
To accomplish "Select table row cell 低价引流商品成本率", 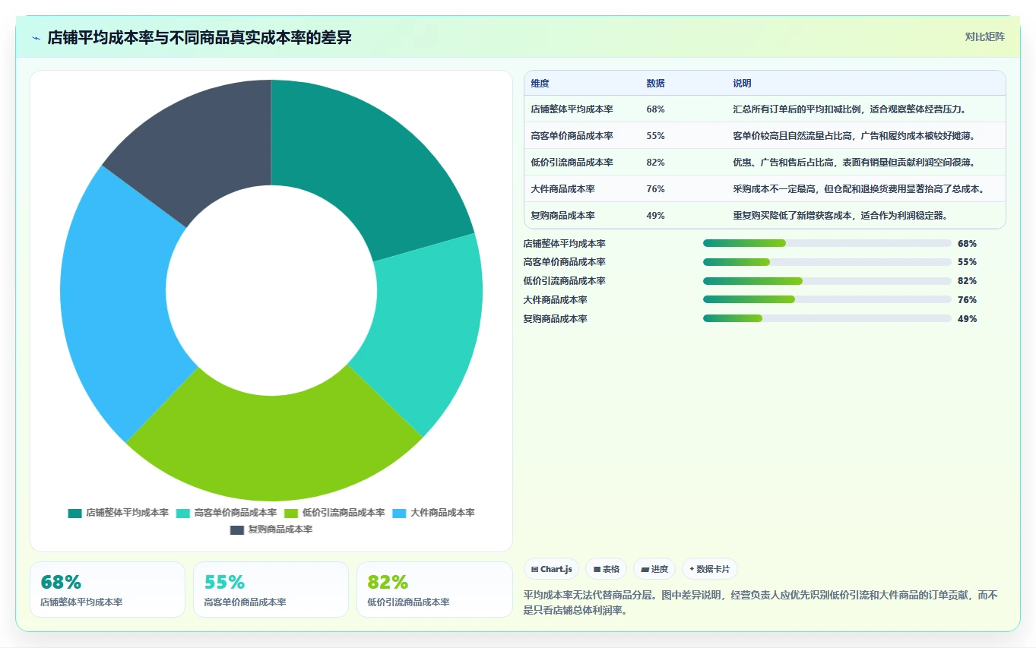I will [572, 163].
